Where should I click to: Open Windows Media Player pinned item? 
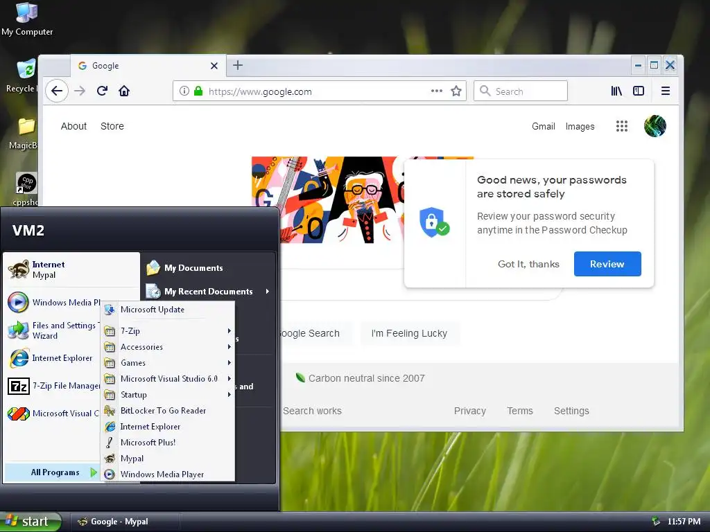53,302
